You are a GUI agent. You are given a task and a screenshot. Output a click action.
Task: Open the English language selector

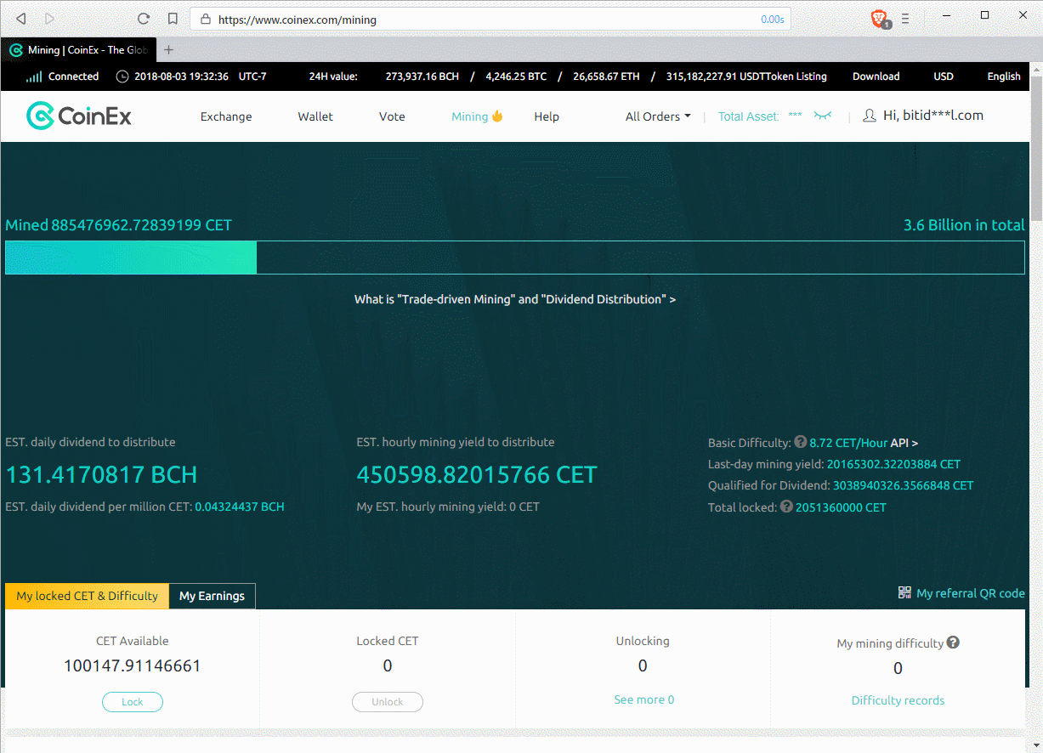click(1004, 76)
